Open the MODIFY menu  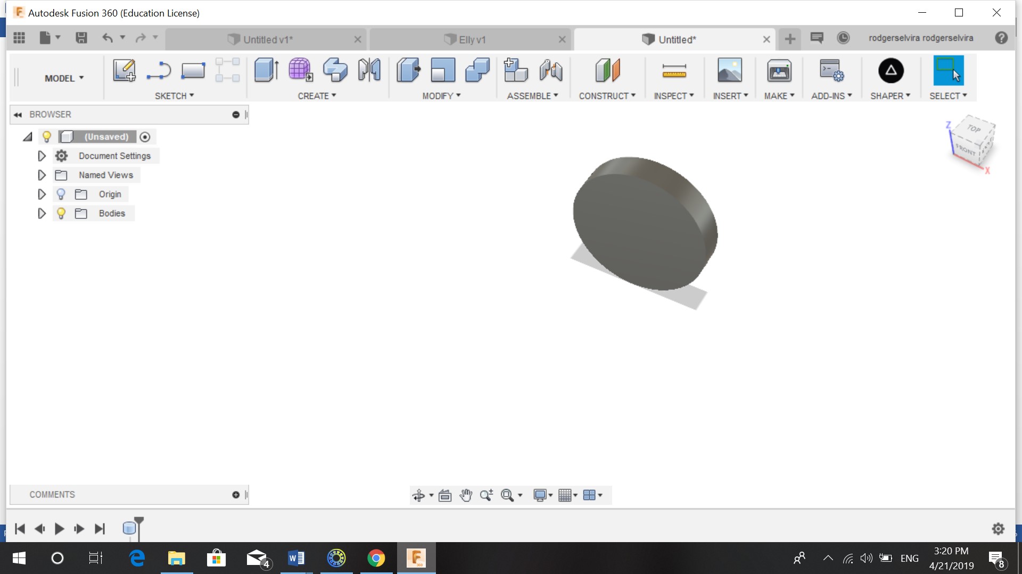click(x=441, y=96)
